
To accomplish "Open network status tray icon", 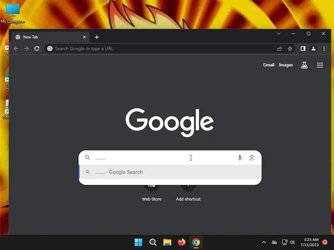I will pos(284,242).
